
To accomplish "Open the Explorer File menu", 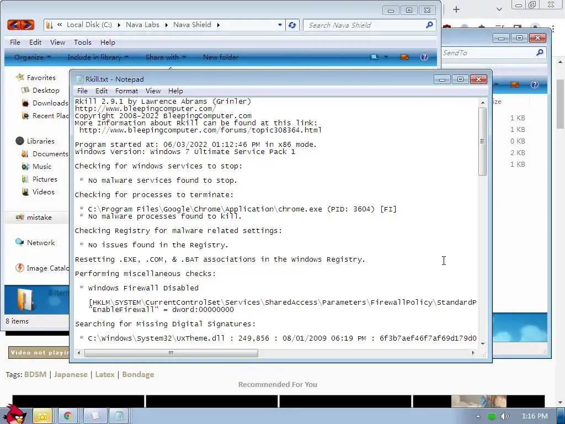I will (15, 42).
